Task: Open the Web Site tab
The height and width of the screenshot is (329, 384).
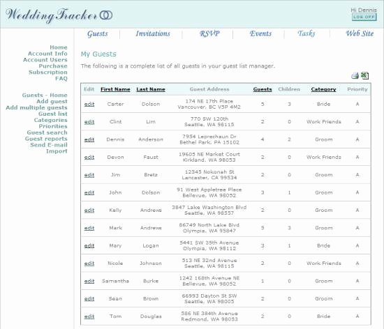Action: (x=360, y=33)
